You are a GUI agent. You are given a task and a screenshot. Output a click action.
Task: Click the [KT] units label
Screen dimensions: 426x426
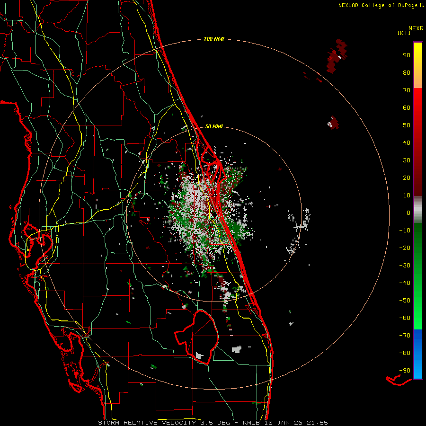(404, 33)
